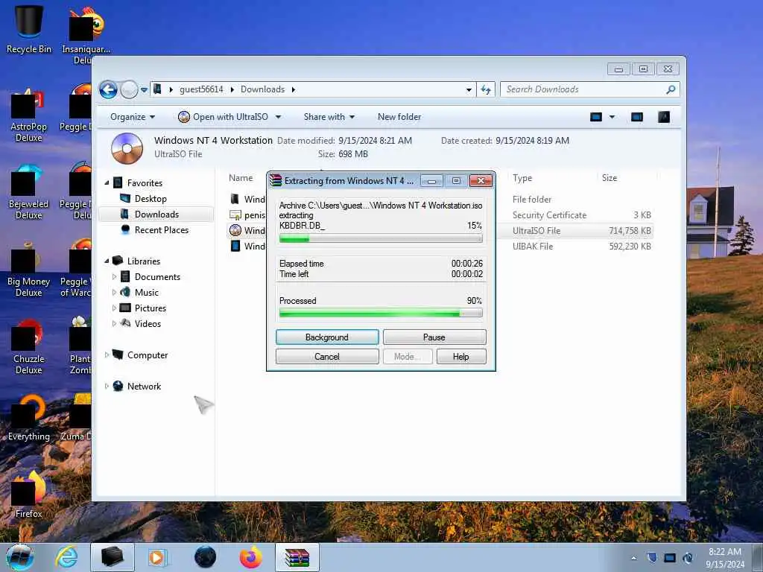Click the change view icon
The width and height of the screenshot is (763, 572).
click(x=596, y=117)
